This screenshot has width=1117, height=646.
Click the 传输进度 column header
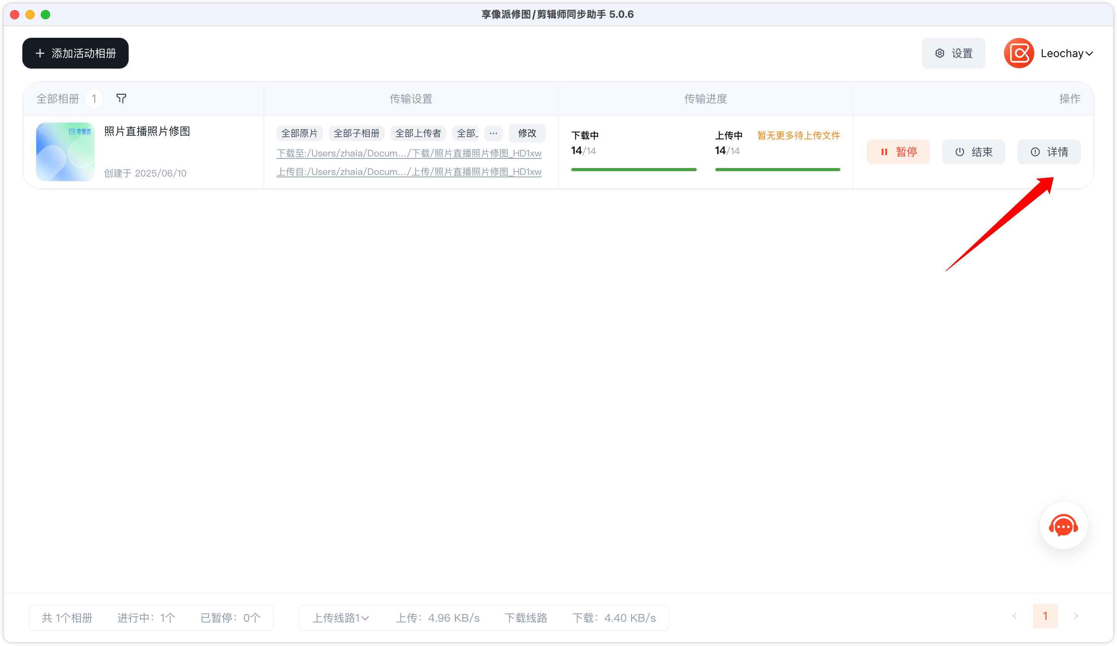[x=706, y=99]
